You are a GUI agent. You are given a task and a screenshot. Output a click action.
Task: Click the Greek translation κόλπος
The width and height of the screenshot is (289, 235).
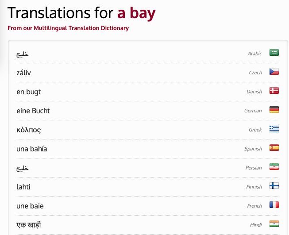29,130
